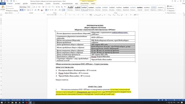Align paragraph to the right
The width and height of the screenshot is (185, 104).
(51, 10)
